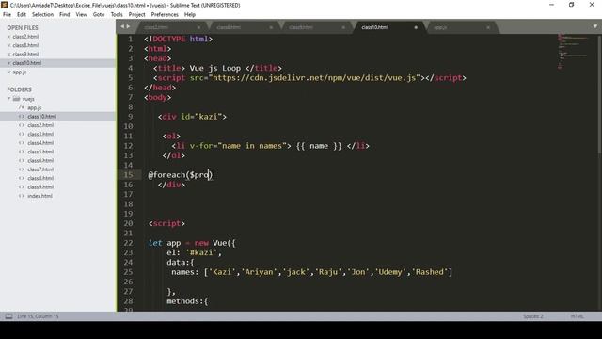This screenshot has width=602, height=339.
Task: Click the methods:{ line
Action: pyautogui.click(x=187, y=301)
